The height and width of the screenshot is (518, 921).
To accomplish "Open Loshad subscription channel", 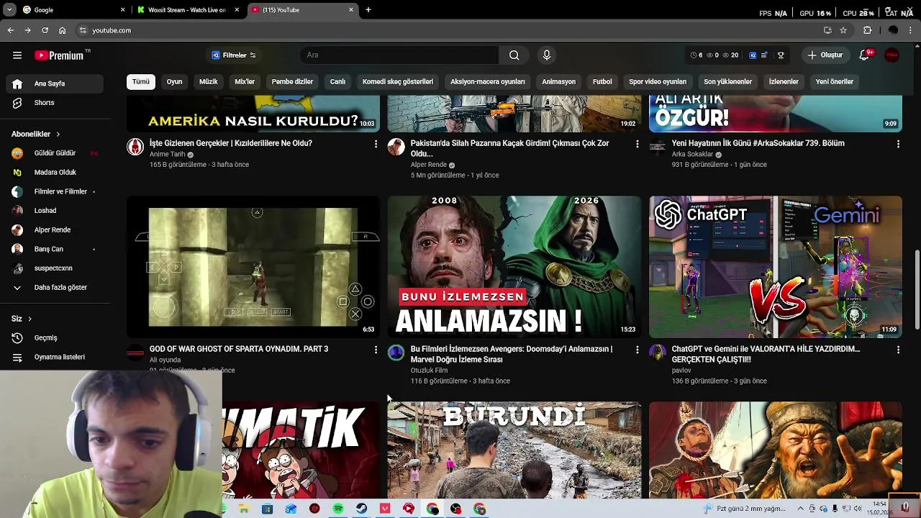I will coord(55,211).
